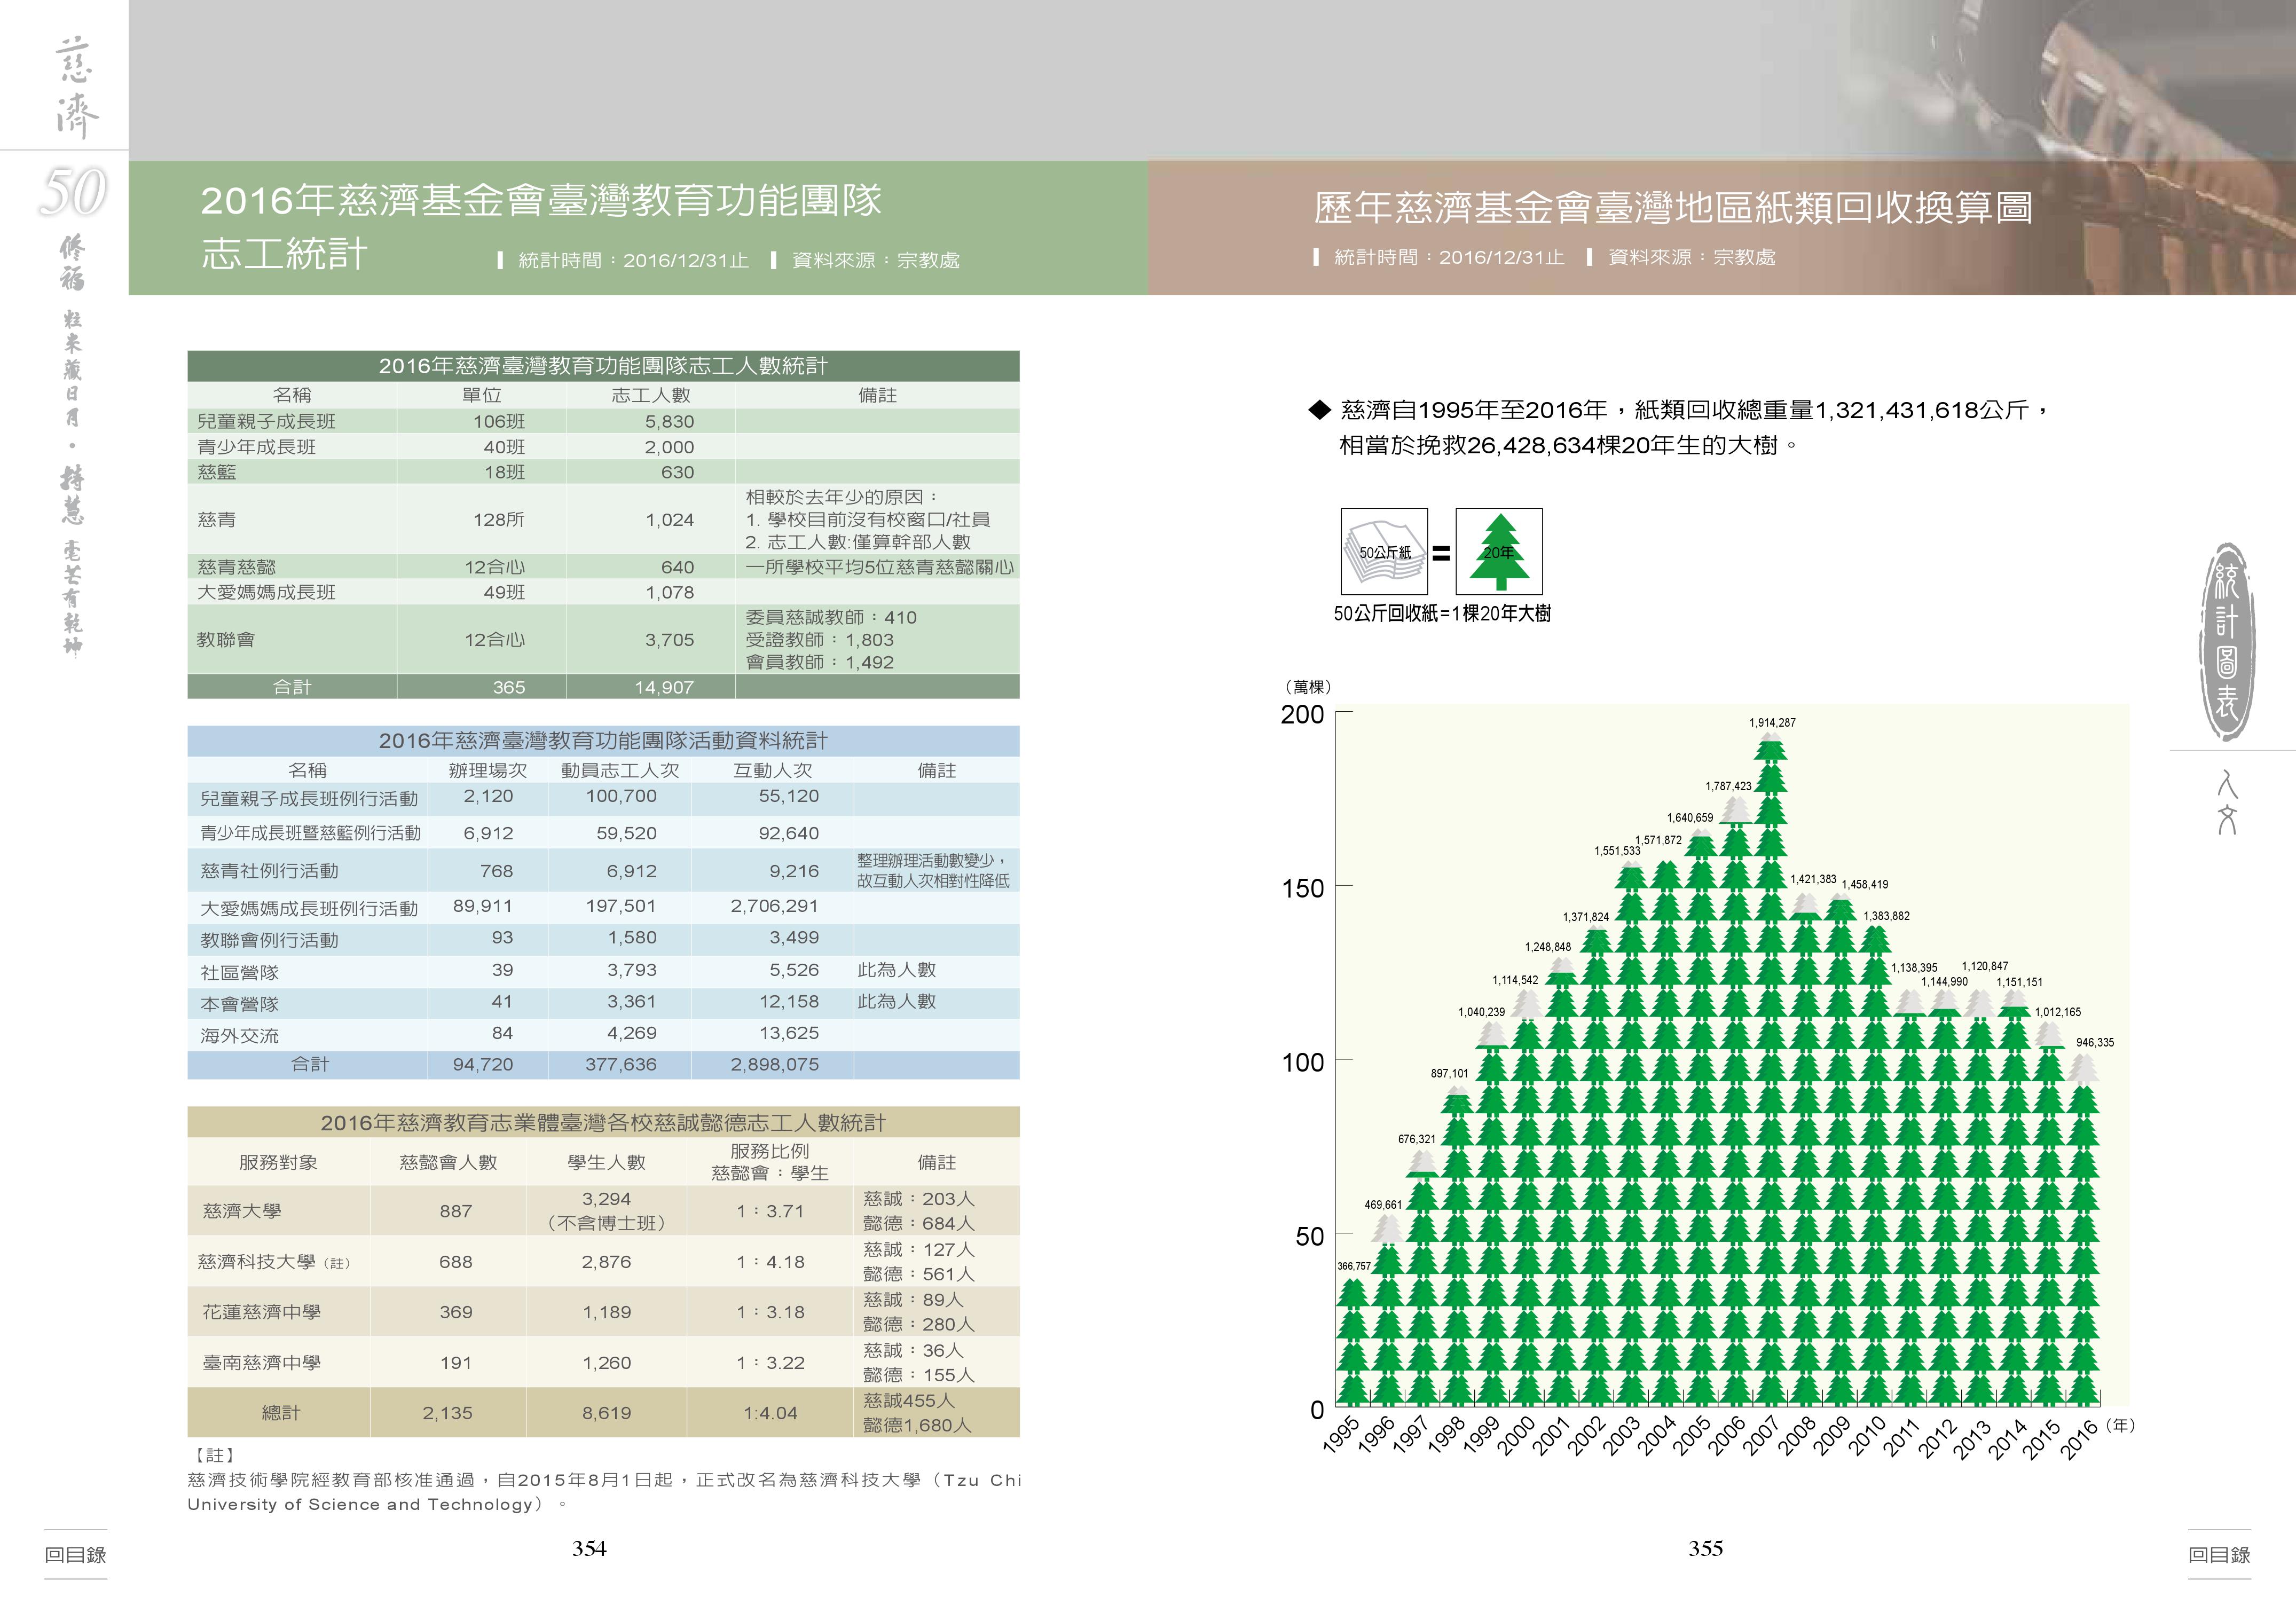The width and height of the screenshot is (2296, 1621).
Task: Click the 20年 green tree icon
Action: pyautogui.click(x=1499, y=551)
